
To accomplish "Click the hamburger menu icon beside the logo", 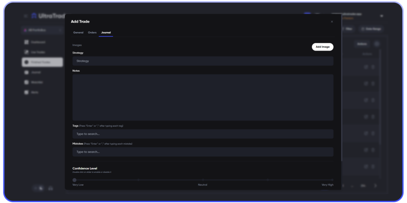I will (25, 16).
